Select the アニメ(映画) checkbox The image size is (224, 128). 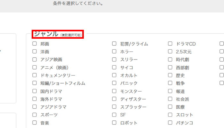coord(35,67)
